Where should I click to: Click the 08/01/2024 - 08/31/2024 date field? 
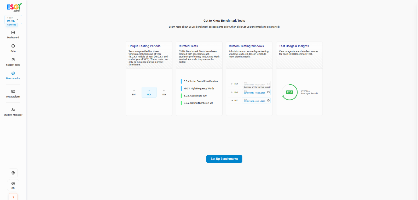[x=256, y=84]
